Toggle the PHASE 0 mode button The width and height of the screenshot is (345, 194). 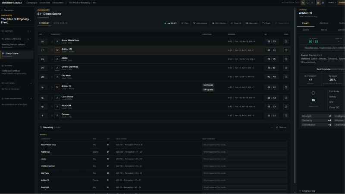point(332,3)
